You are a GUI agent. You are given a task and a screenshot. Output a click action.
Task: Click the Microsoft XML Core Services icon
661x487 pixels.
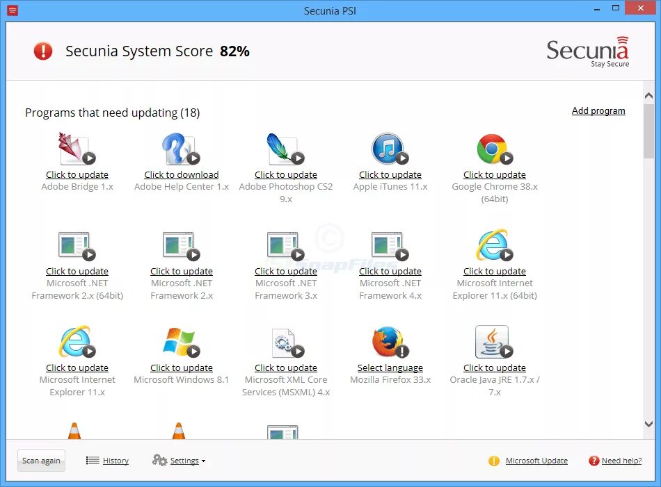287,342
